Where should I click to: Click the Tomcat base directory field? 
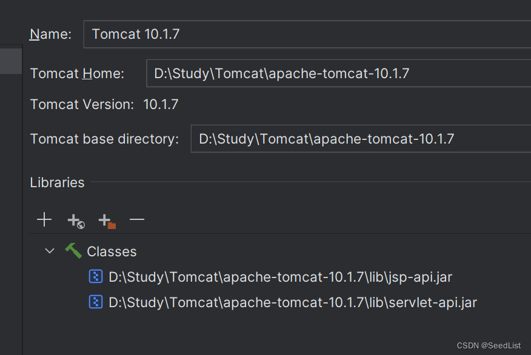[x=361, y=139]
